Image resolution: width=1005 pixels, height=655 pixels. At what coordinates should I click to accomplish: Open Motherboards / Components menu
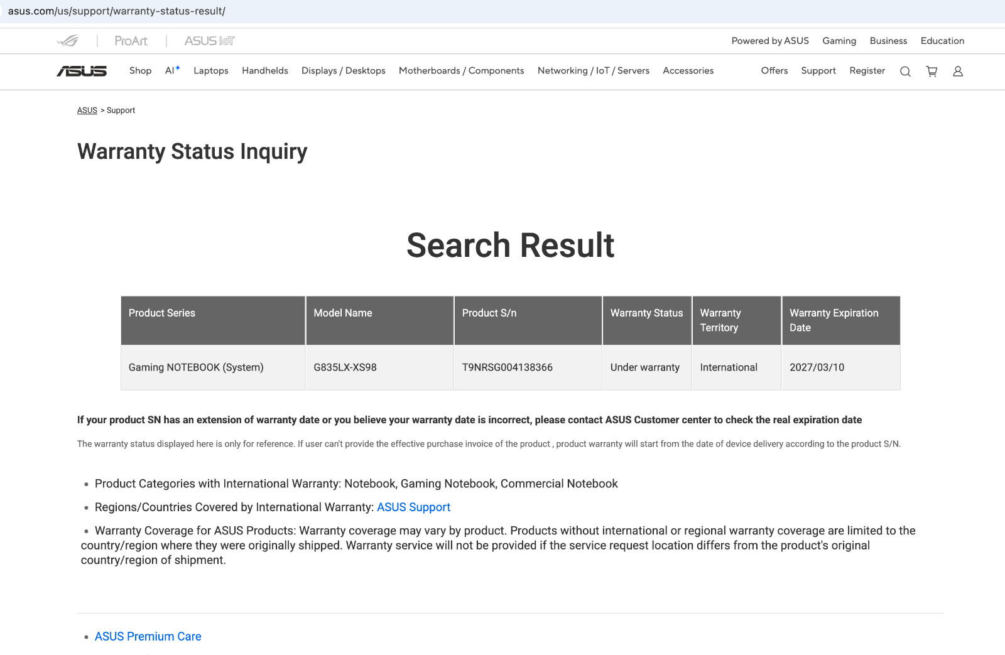point(461,71)
